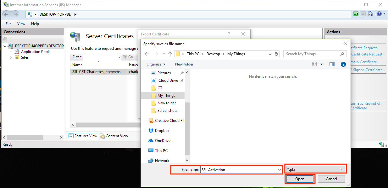Screen dimensions: 388x188
Task: Open the Organize dropdown menu
Action: click(x=156, y=64)
